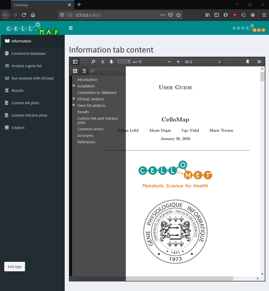Open the Citation page
The image size is (269, 291).
32,128
